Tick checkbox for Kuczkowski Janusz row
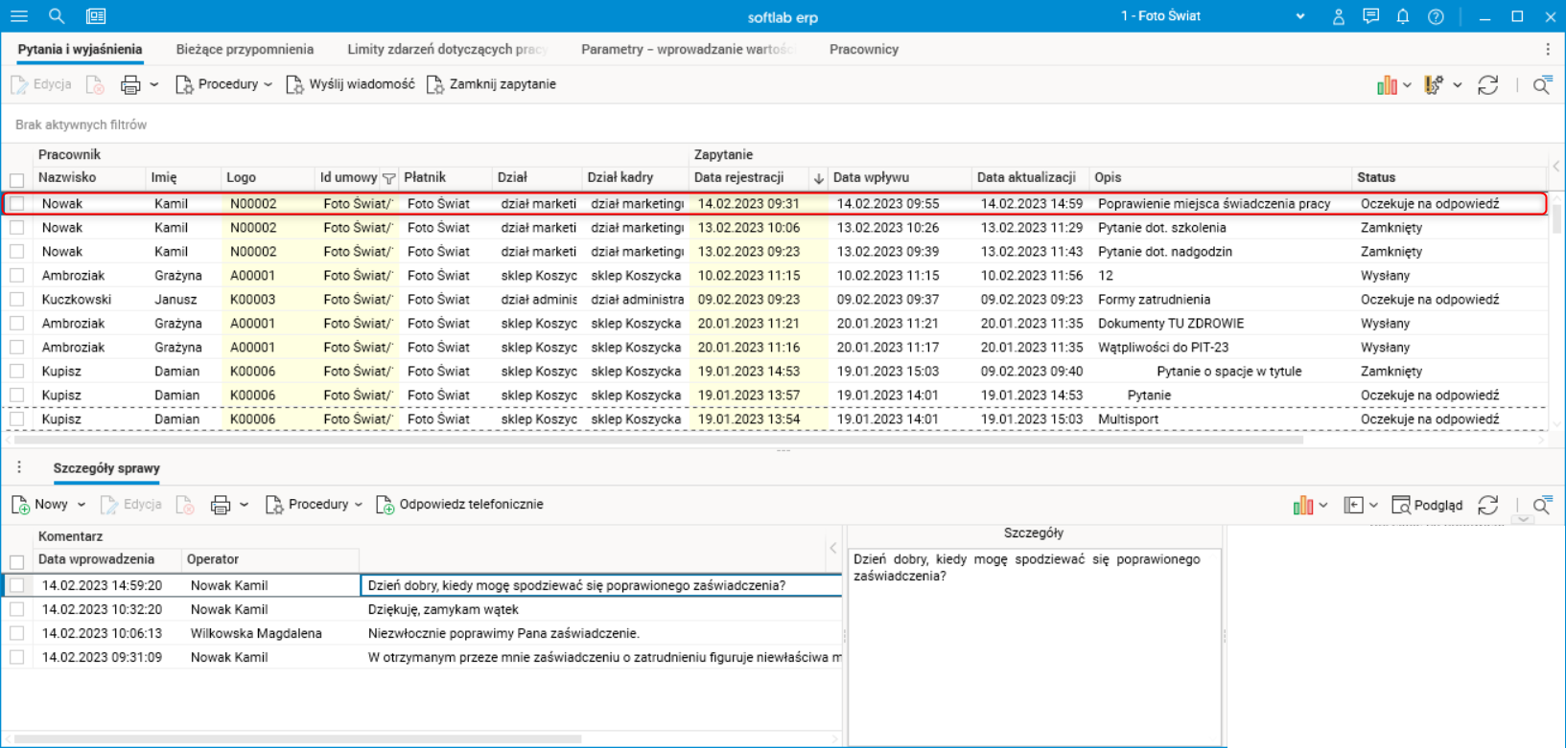Viewport: 1566px width, 748px height. click(17, 300)
